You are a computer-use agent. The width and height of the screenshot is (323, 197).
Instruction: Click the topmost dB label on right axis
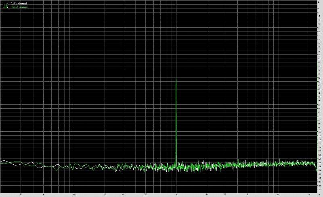319,2
